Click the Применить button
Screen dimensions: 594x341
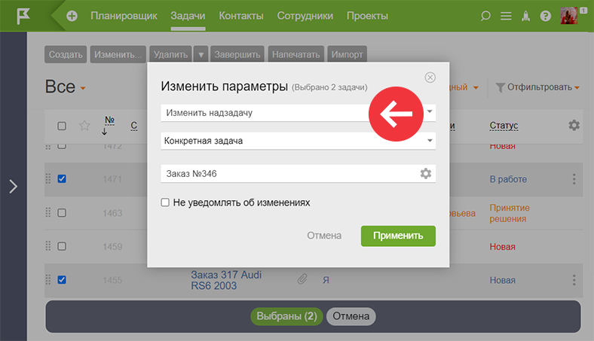coord(398,236)
